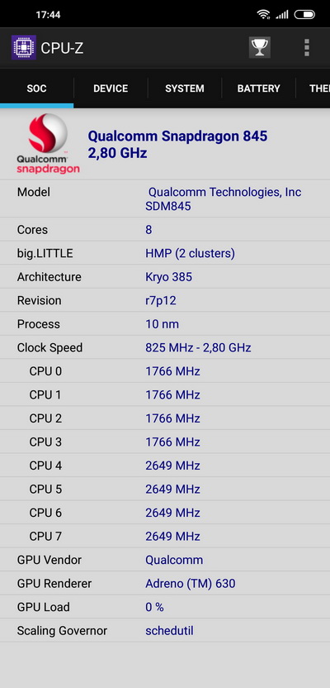330x688 pixels.
Task: Tap the cellular signal strength icon
Action: 282,15
